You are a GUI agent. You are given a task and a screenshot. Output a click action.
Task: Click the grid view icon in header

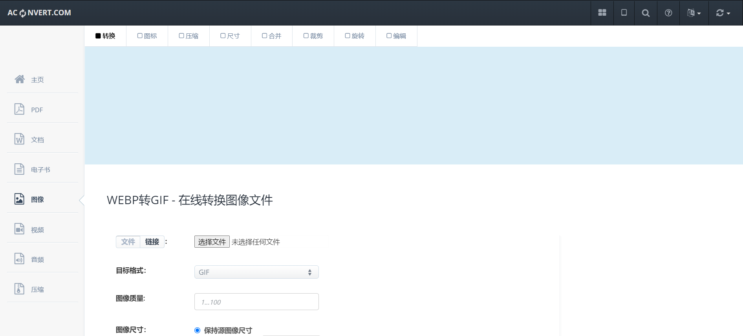point(602,13)
